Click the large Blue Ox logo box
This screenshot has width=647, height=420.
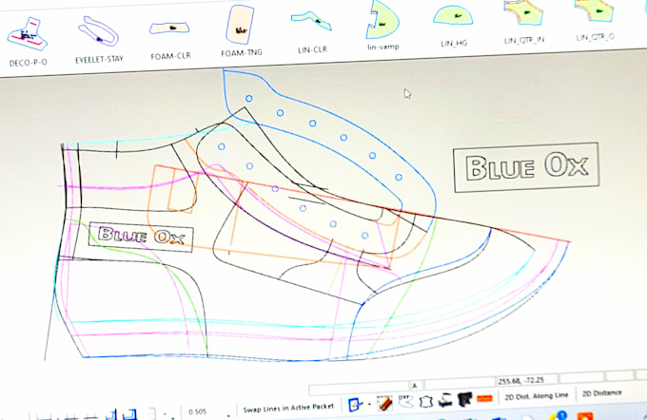tap(526, 167)
